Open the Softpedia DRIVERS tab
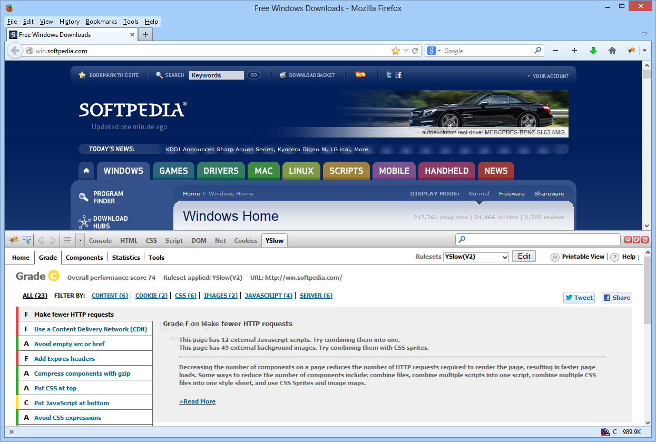 [x=221, y=171]
